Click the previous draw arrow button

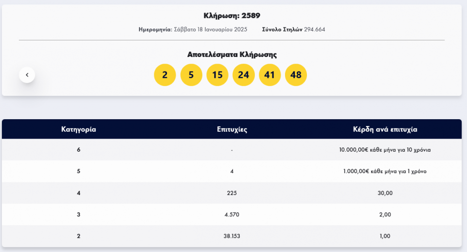tap(27, 75)
